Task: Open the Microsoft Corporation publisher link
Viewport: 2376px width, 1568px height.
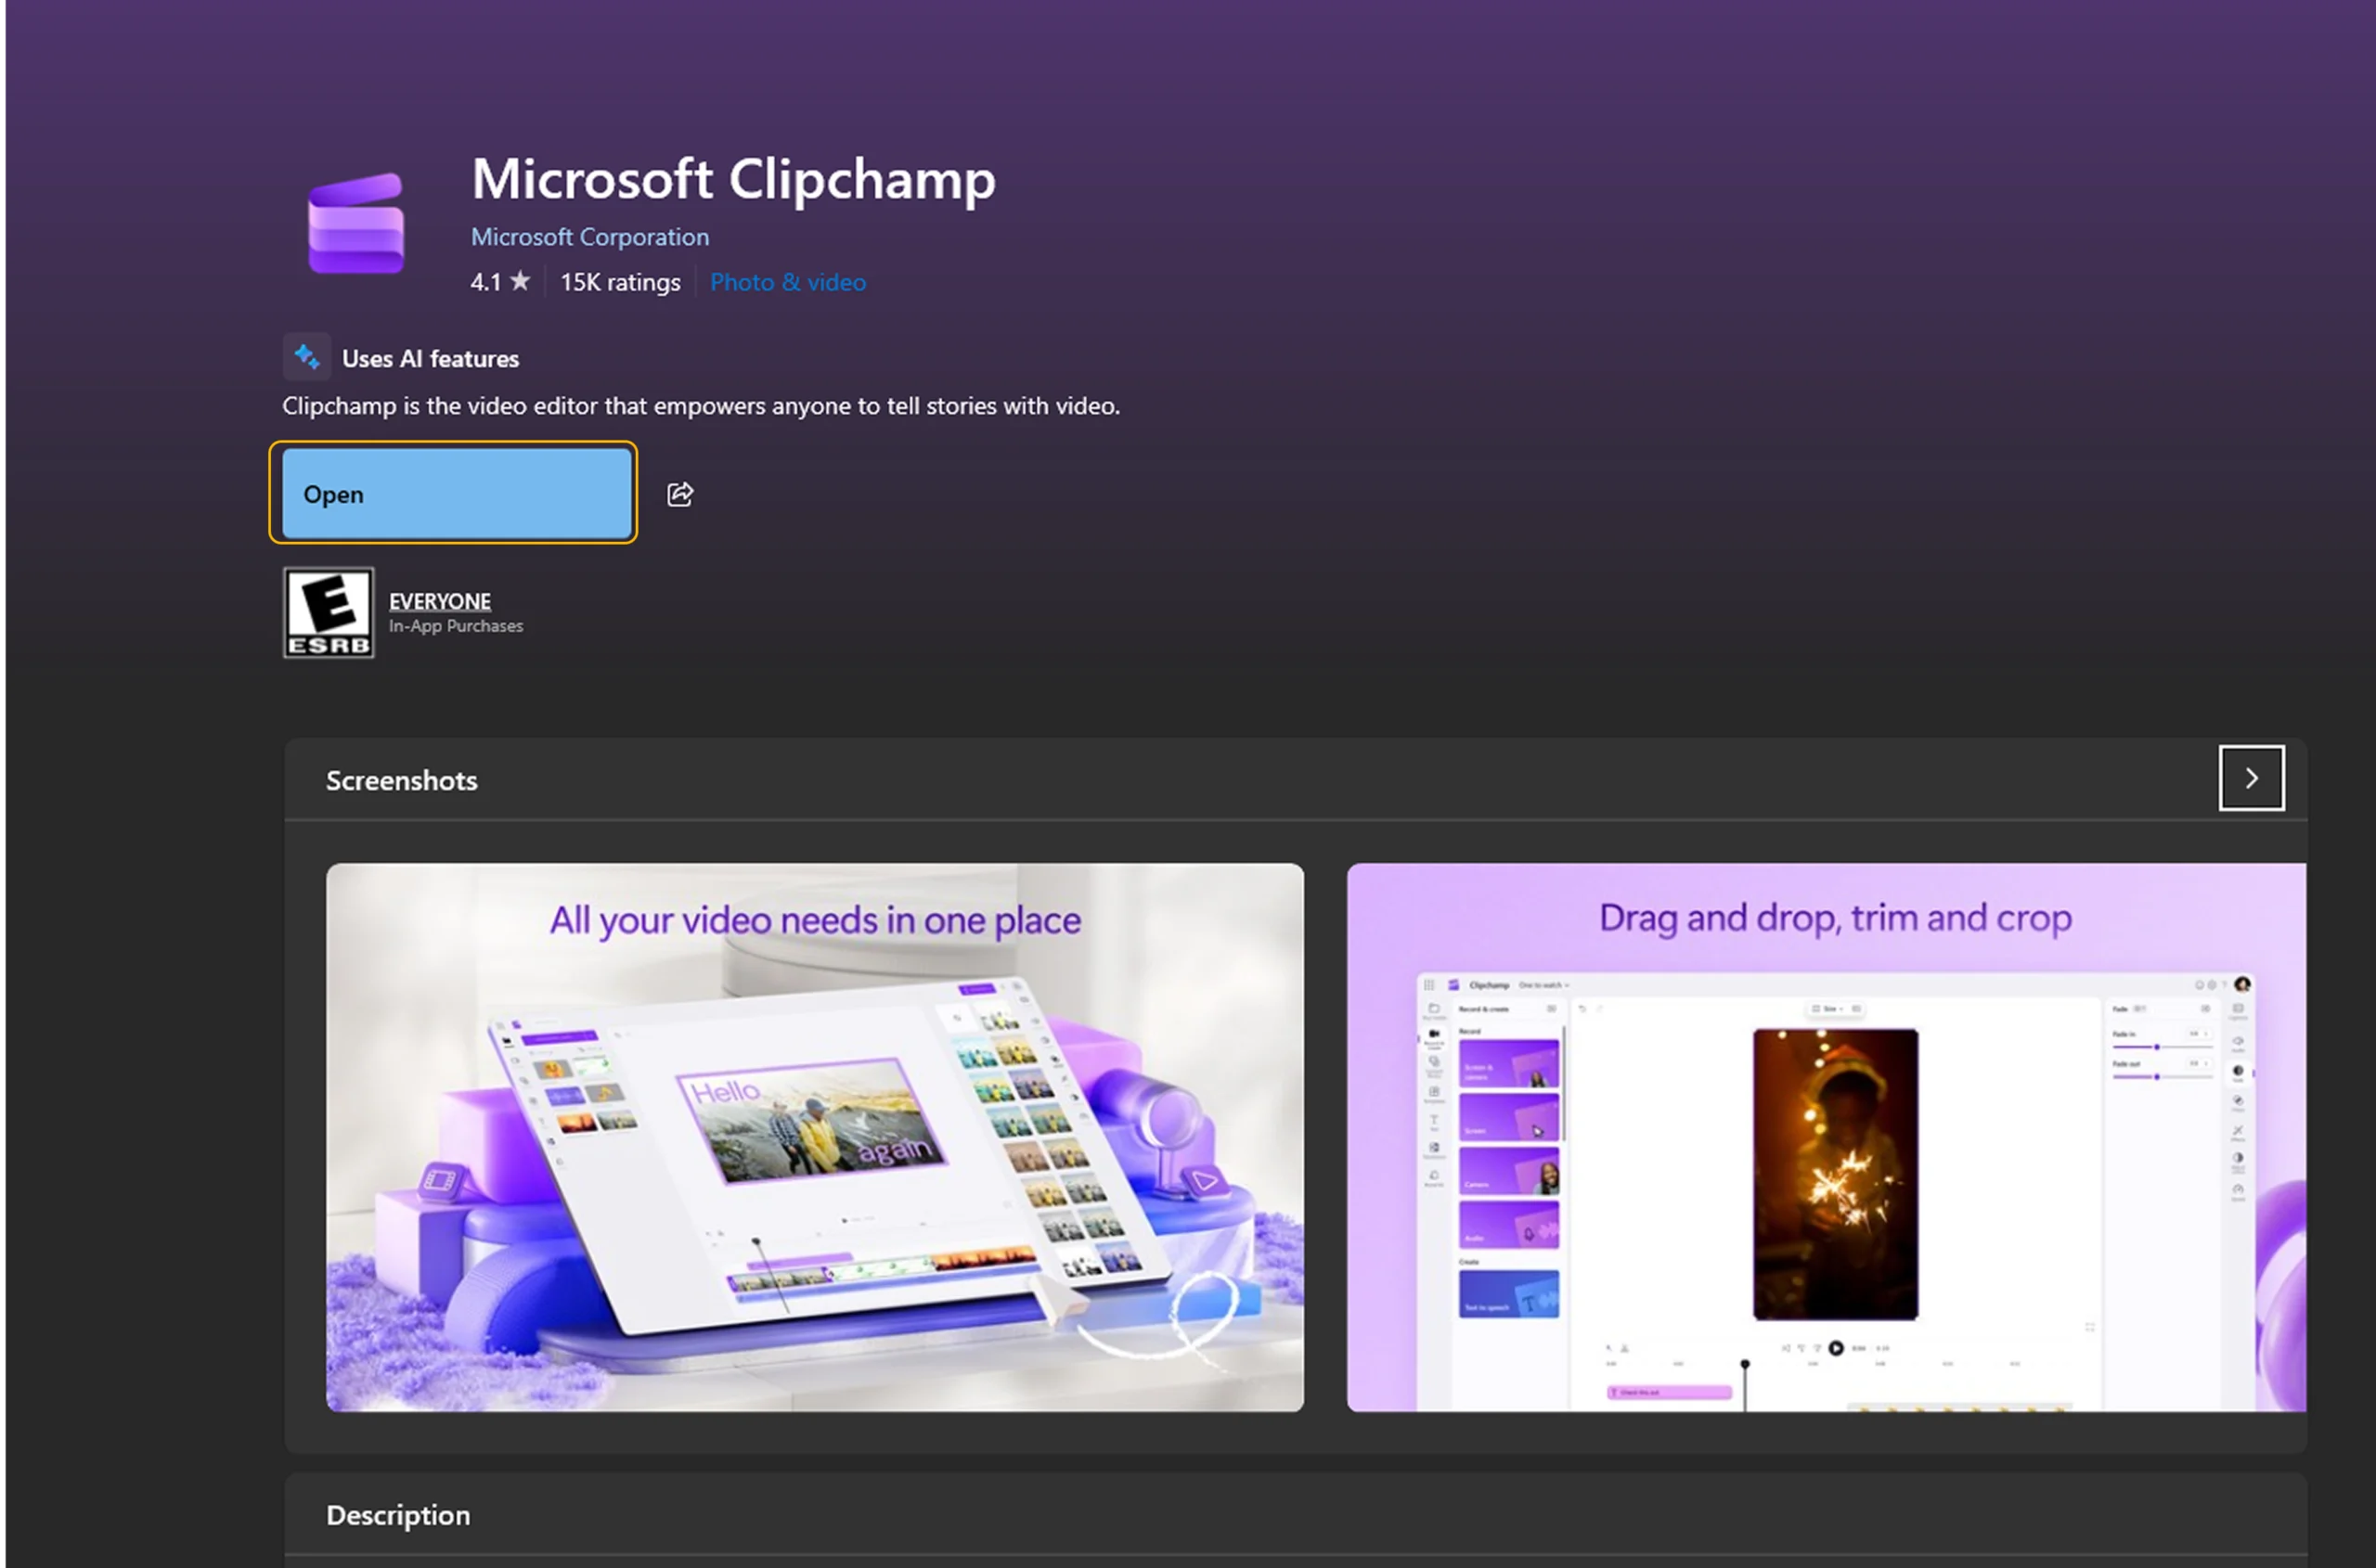Action: coord(589,237)
